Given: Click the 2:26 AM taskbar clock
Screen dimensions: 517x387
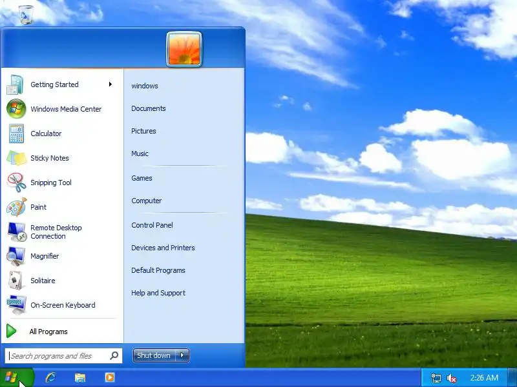Looking at the screenshot, I should [484, 378].
